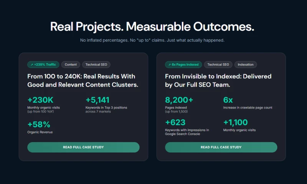
Task: Select the Content tag
Action: click(x=71, y=65)
